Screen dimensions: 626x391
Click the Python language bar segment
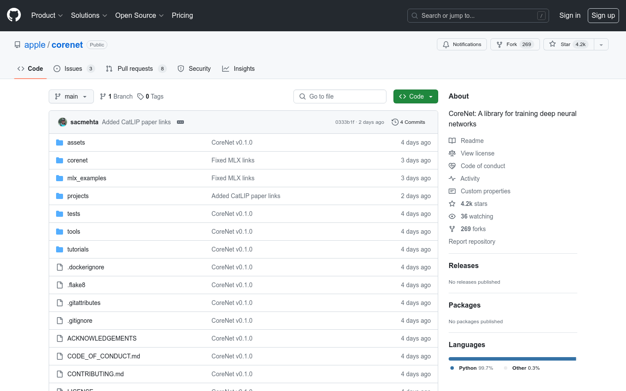coord(512,359)
